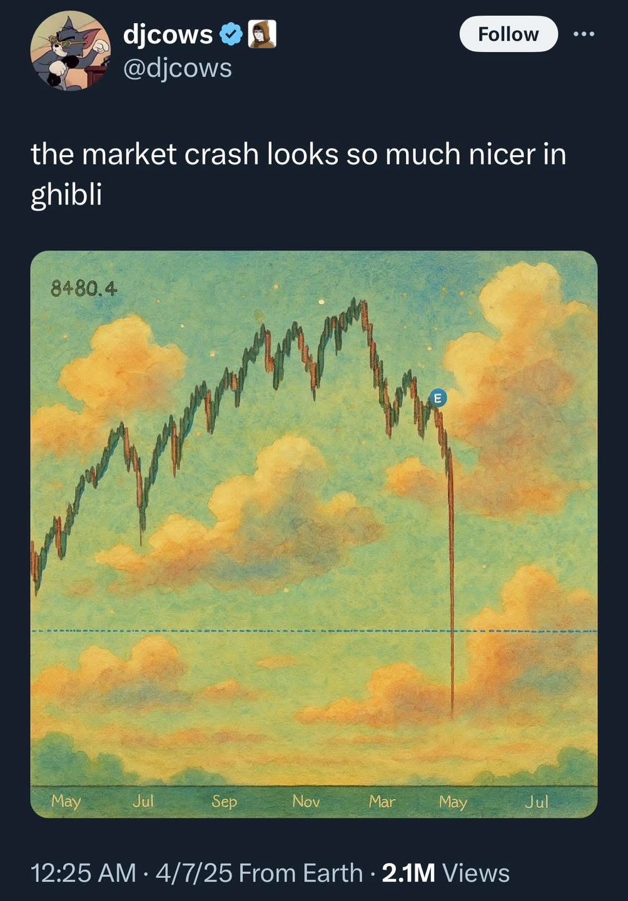Image resolution: width=628 pixels, height=901 pixels.
Task: Click the From Earth location text
Action: 301,873
